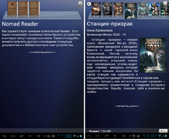This screenshot has width=169, height=139.
Task: Tap recent apps button, left screen
Action: click(x=21, y=136)
